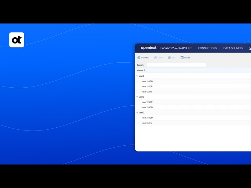Click the Reload button label
The width and height of the screenshot is (251, 188).
187,58
